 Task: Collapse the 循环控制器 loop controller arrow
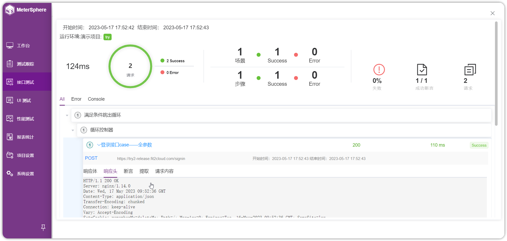73,130
